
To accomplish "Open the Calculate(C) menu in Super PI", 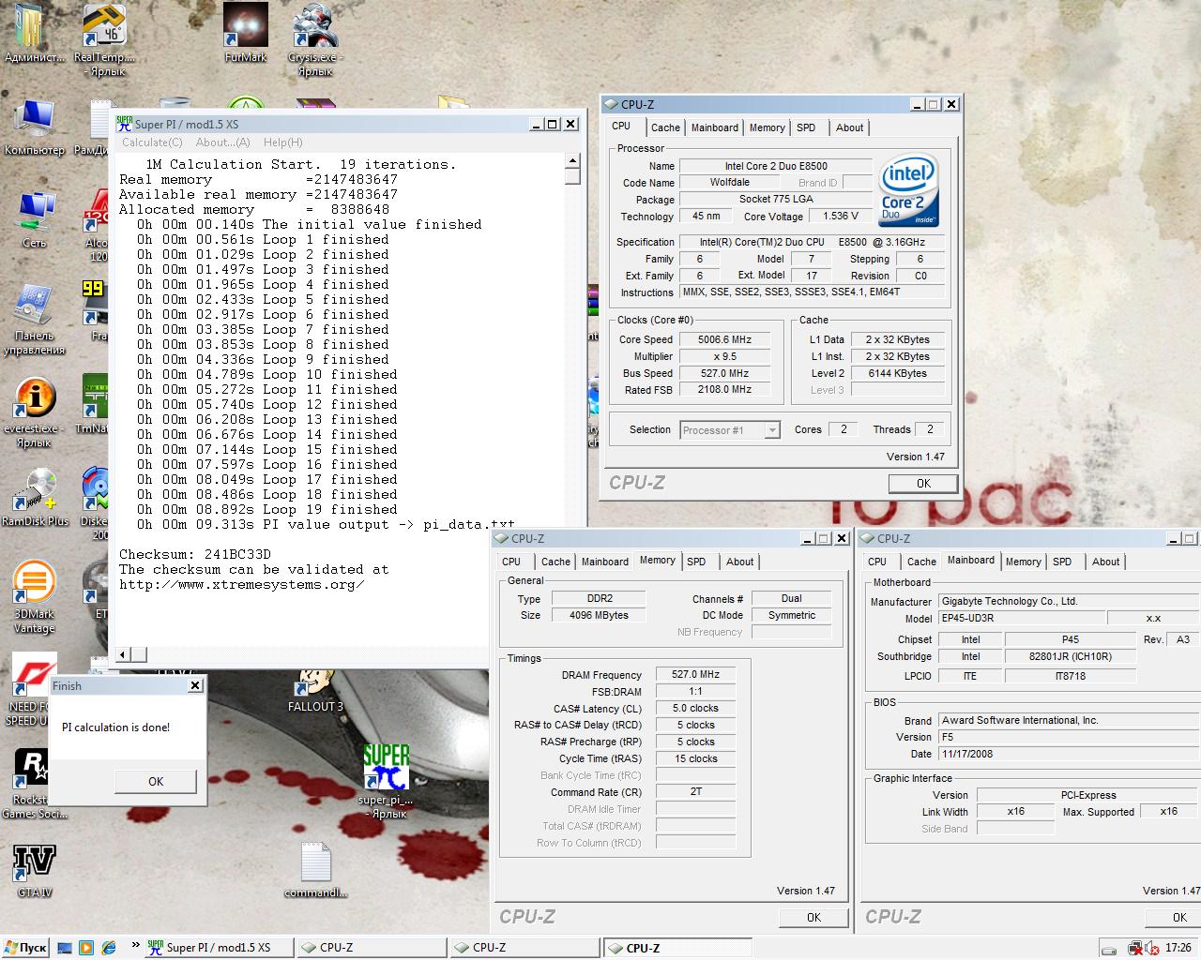I will [x=152, y=142].
